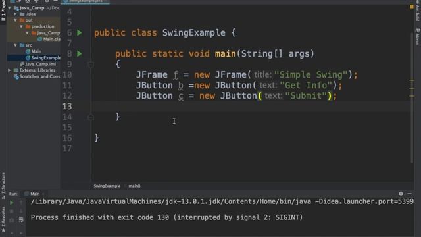Expand External Libraries node
Screen dimensions: 421x237
(x=10, y=70)
